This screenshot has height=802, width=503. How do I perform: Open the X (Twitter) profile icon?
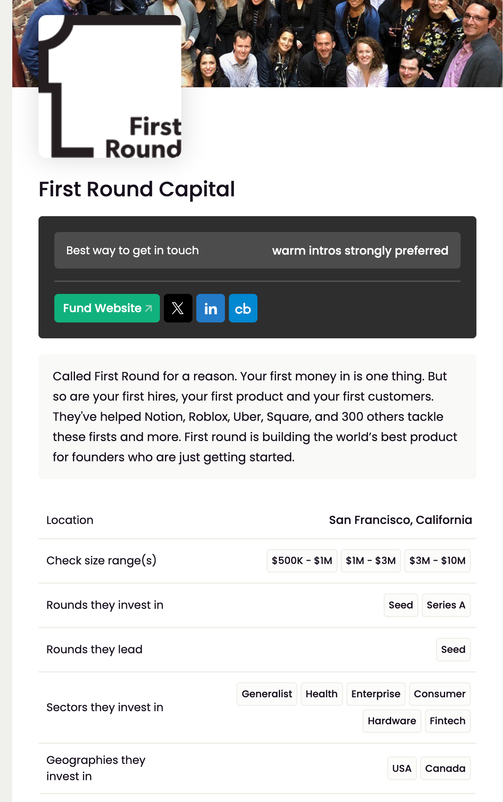pos(178,308)
